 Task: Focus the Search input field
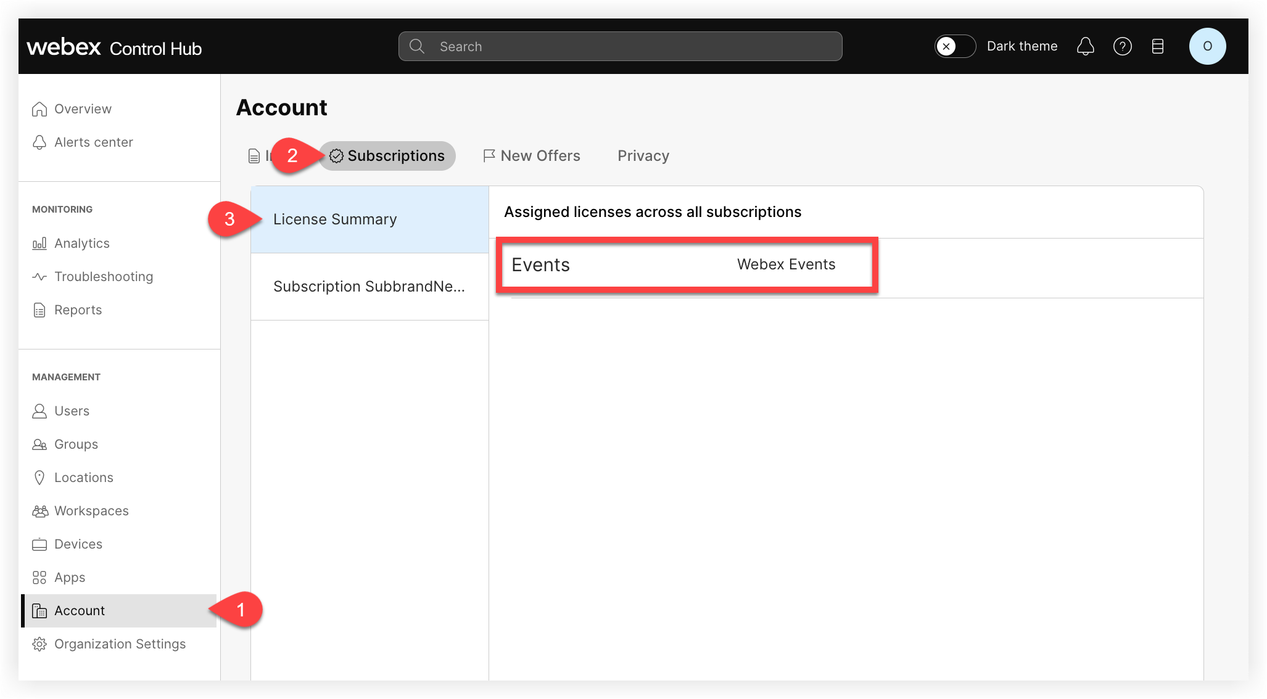[x=620, y=46]
